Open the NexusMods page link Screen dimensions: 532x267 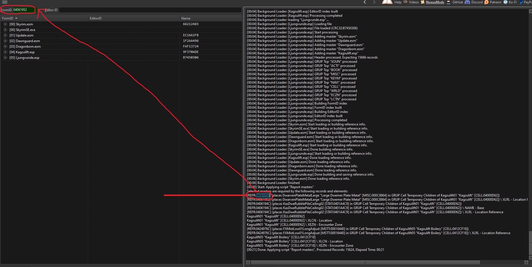click(432, 2)
